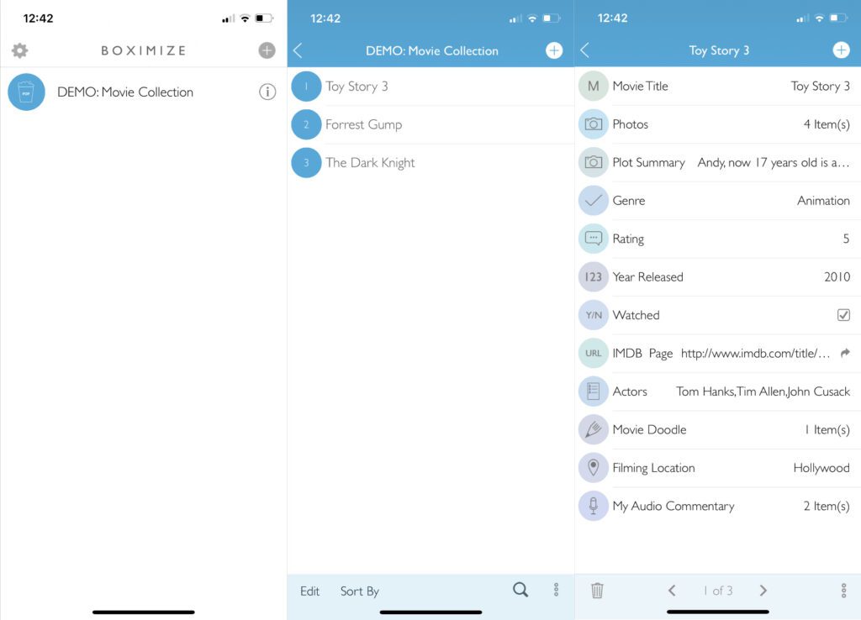
Task: Open the Forrest Gump entry
Action: [x=363, y=124]
